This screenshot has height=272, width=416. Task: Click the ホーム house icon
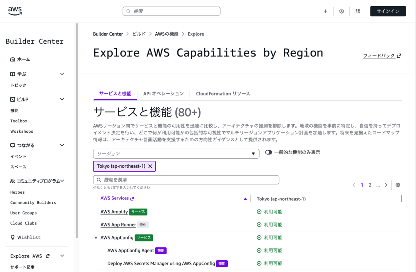tap(13, 59)
